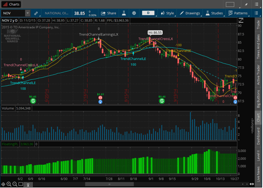The image size is (263, 188).
Task: Expand the NOV symbol dropdown arrow
Action: pyautogui.click(x=28, y=13)
